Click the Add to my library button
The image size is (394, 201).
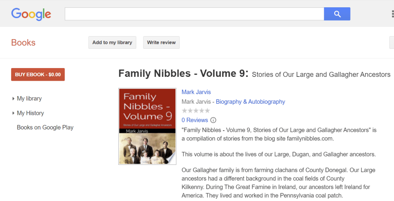click(x=112, y=43)
